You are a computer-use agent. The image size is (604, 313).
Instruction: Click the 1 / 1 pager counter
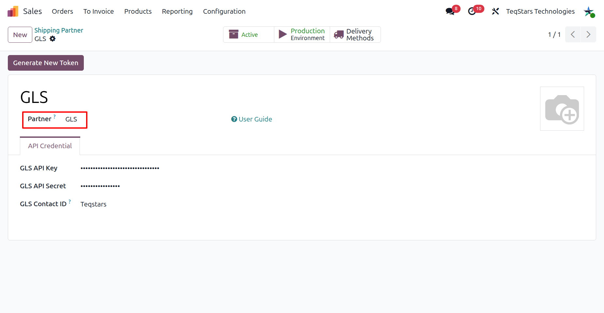[x=554, y=35]
